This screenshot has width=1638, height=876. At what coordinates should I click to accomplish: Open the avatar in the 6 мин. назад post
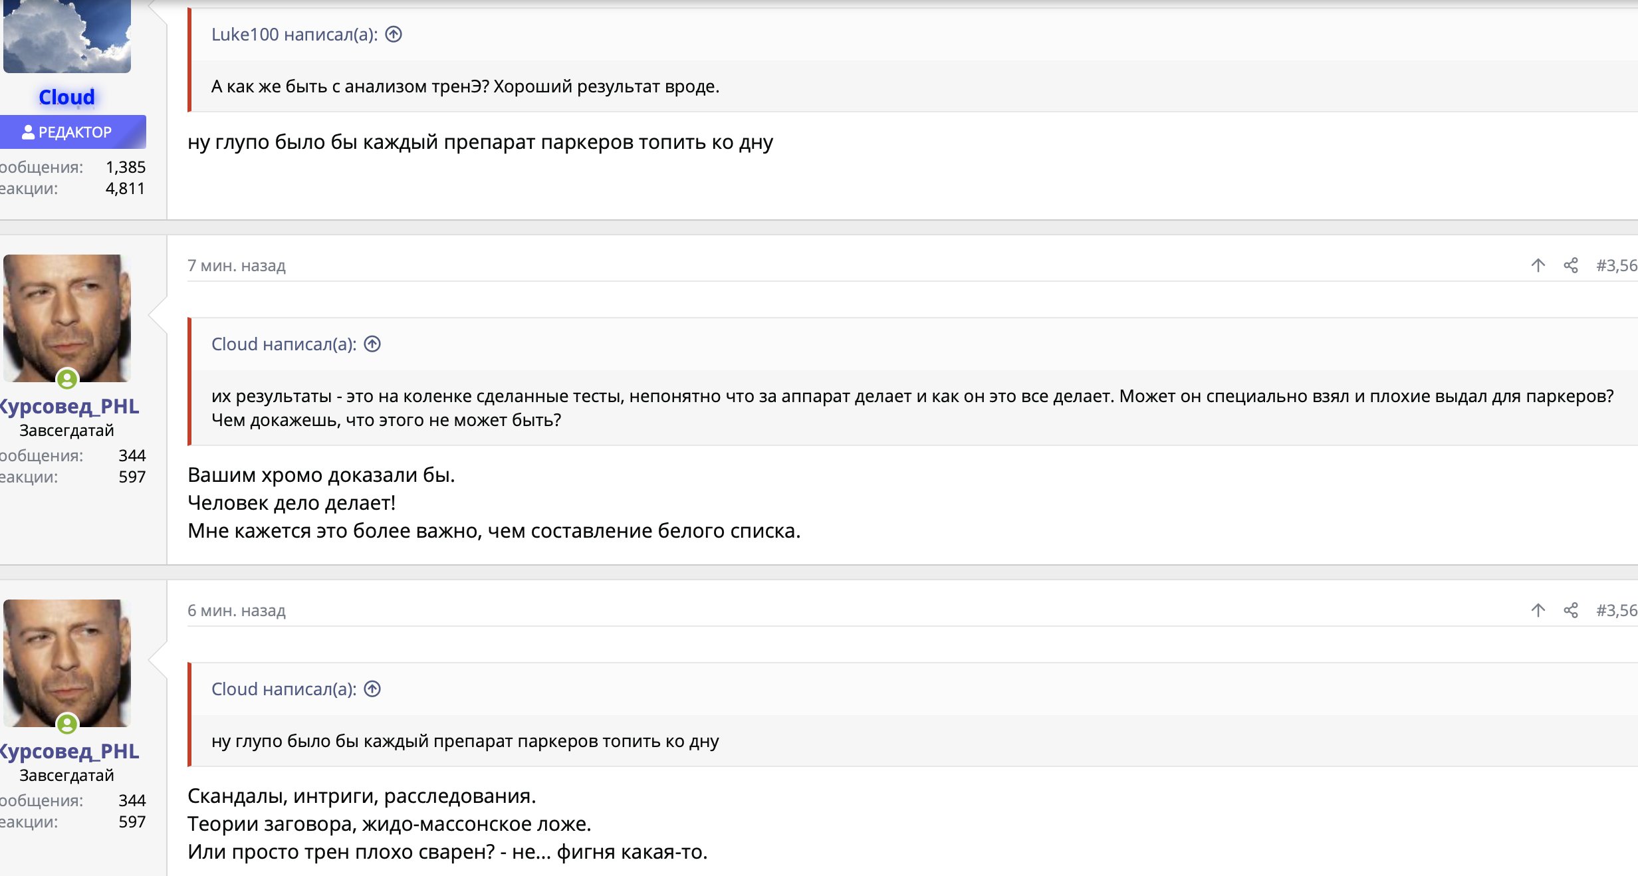point(66,662)
